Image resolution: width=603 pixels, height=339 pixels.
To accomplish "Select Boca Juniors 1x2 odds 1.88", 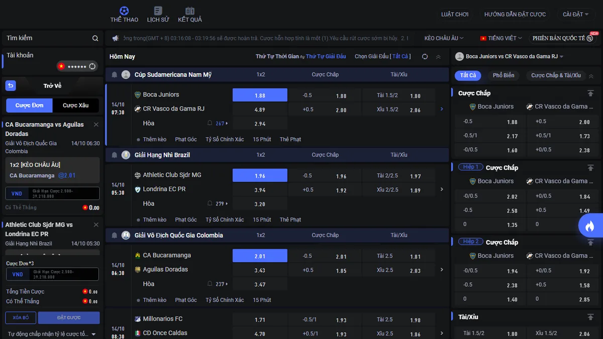I will (260, 95).
